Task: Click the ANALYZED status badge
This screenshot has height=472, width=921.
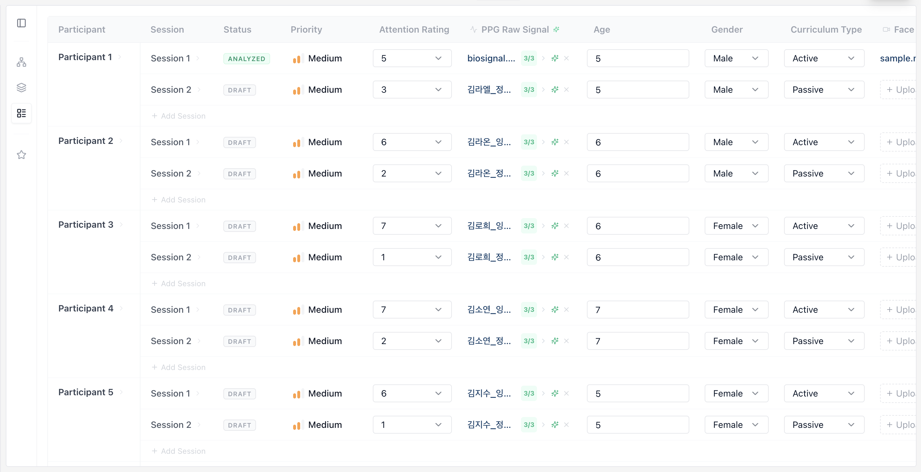Action: 246,59
